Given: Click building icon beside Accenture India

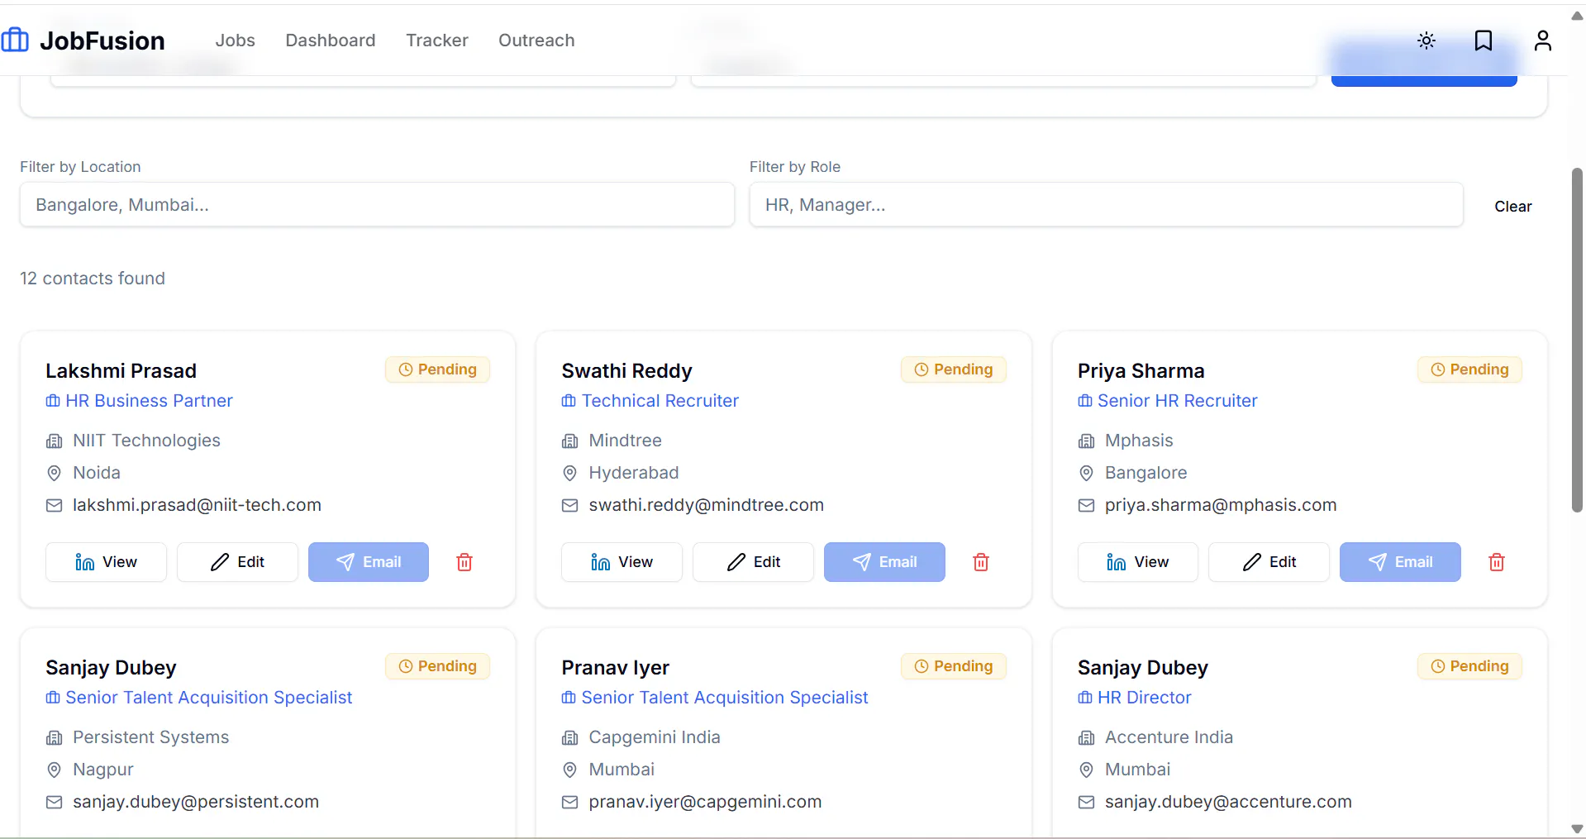Looking at the screenshot, I should point(1086,738).
